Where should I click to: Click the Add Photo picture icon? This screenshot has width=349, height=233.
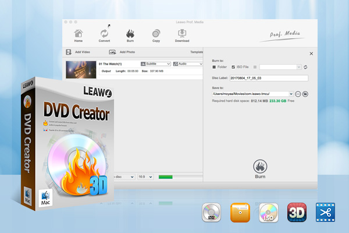(112, 52)
